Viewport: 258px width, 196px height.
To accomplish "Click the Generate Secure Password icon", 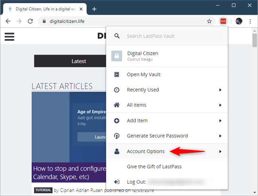I will point(117,136).
